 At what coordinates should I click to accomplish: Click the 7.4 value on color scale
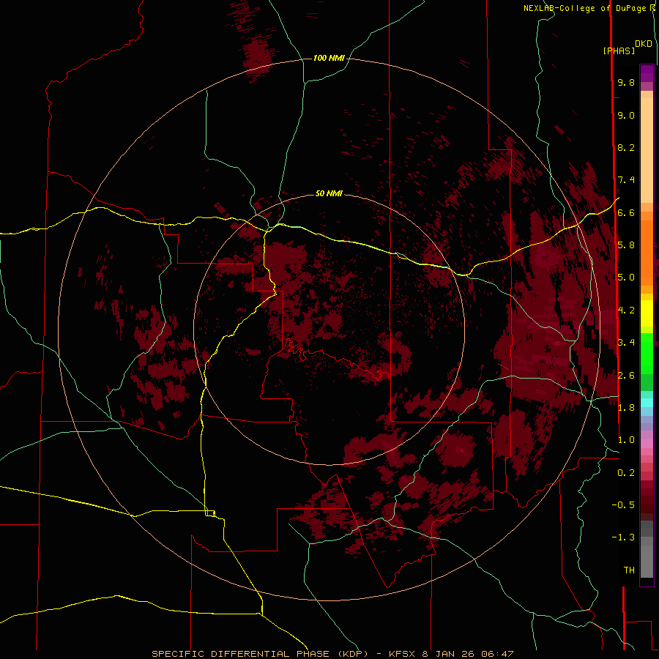(x=626, y=180)
